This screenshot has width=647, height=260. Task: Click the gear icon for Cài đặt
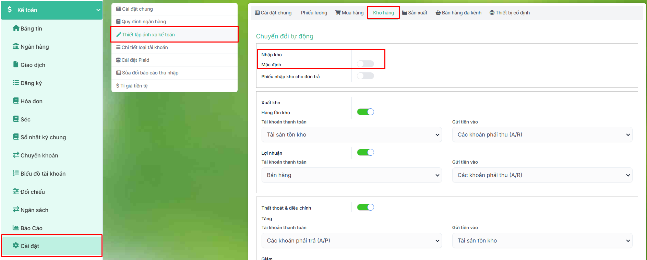[16, 246]
